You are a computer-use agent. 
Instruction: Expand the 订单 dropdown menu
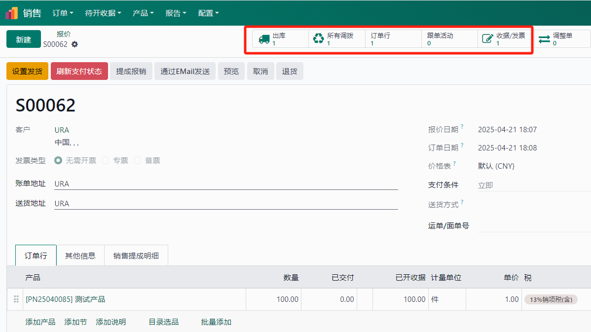tap(63, 13)
